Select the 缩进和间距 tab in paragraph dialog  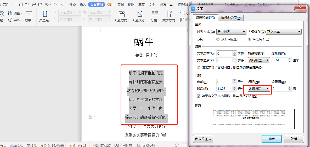coord(205,18)
